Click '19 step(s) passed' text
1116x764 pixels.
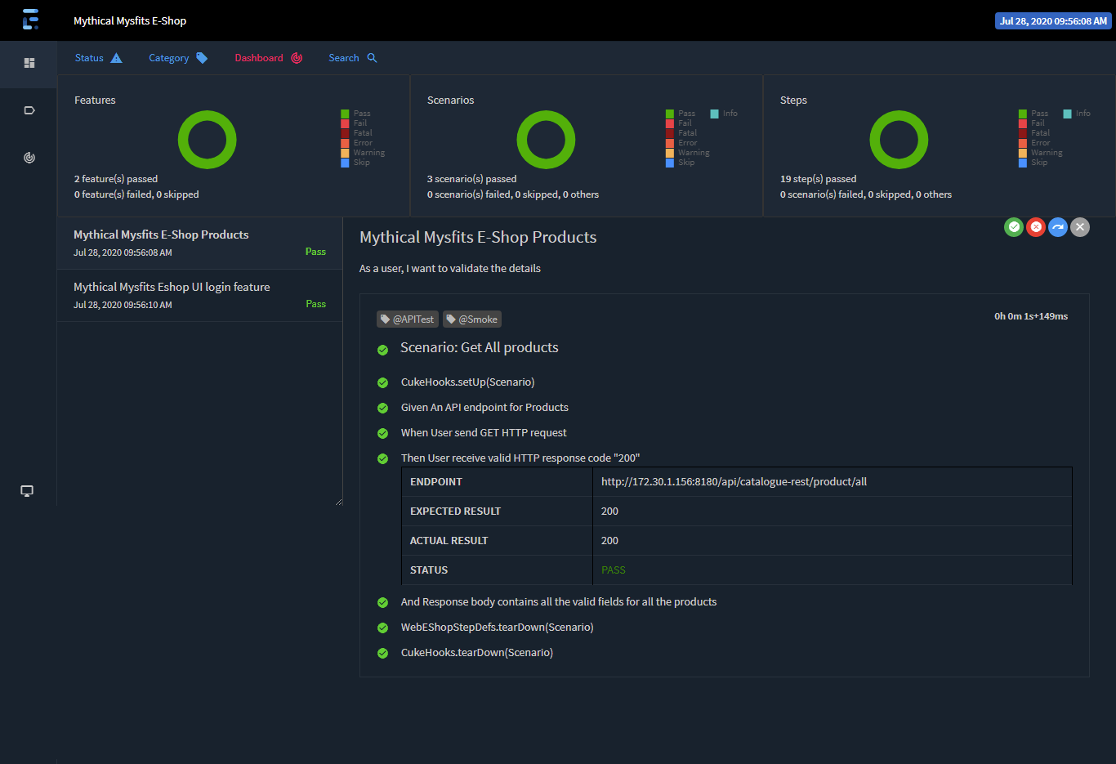tap(819, 179)
